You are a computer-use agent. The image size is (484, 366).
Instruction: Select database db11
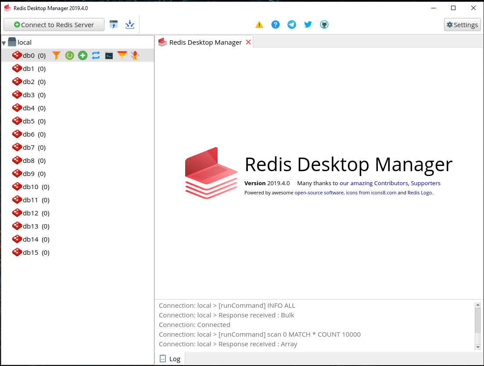tap(78, 200)
